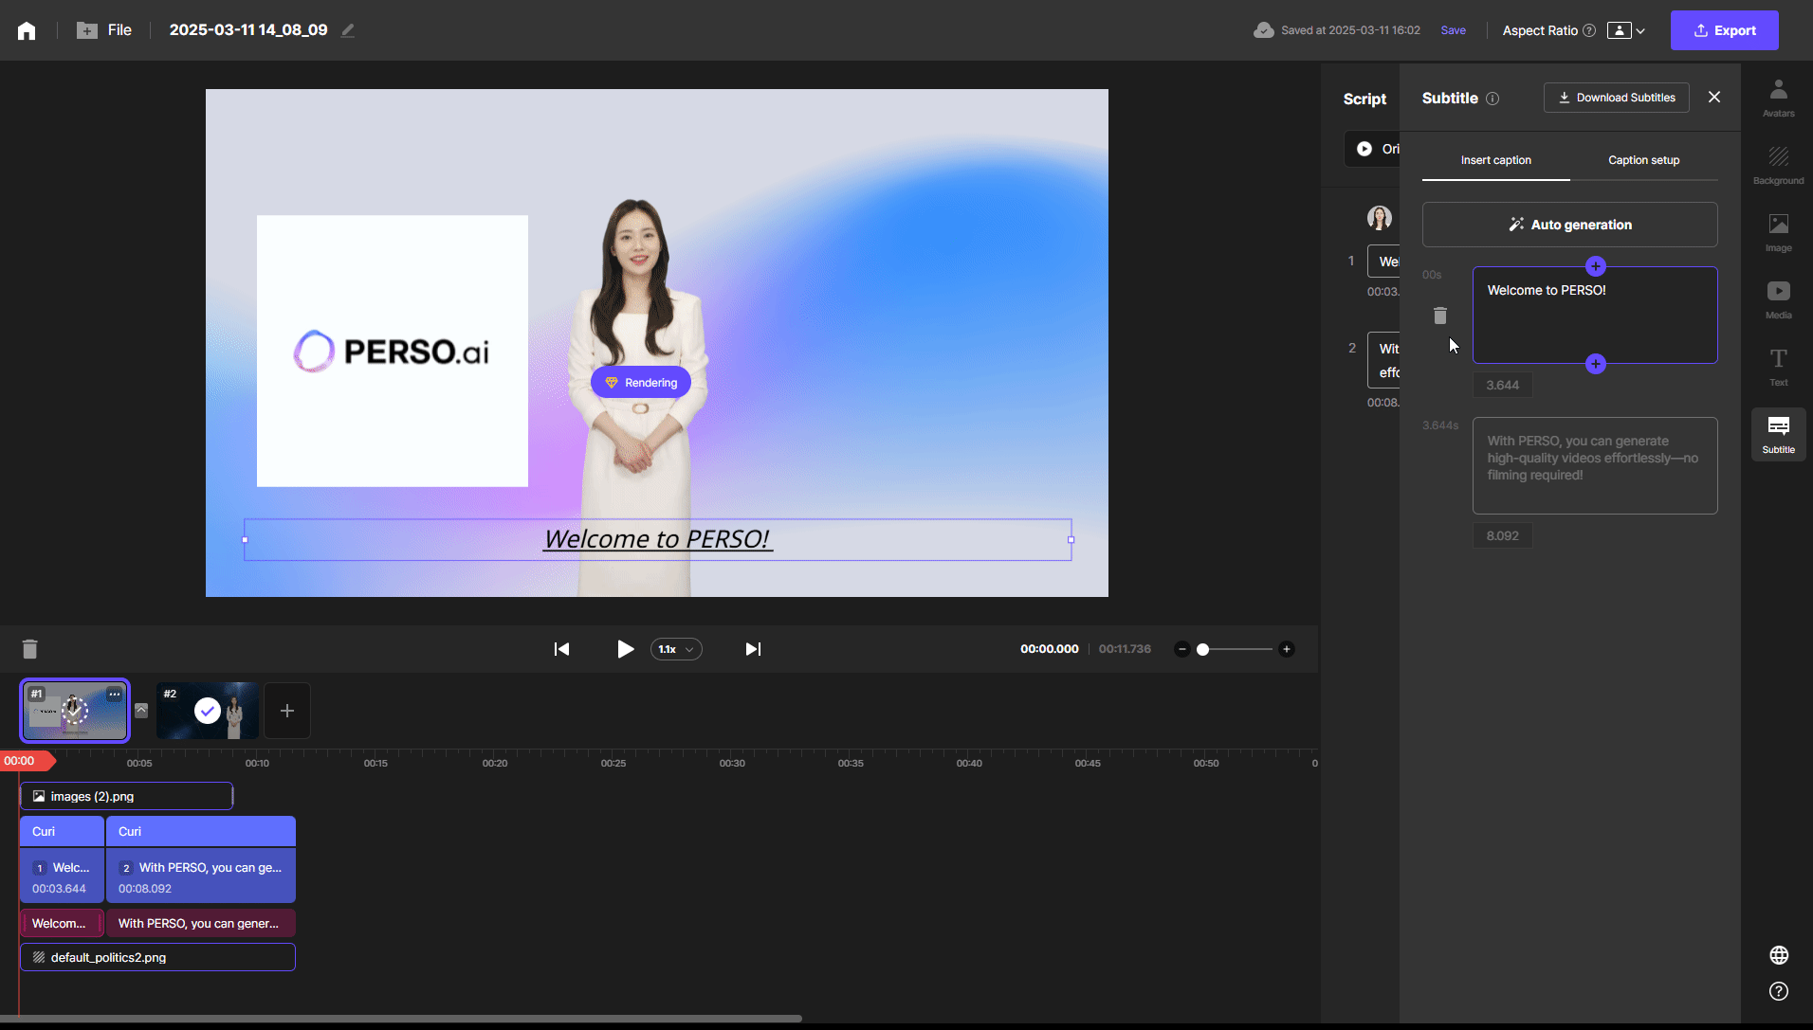Click the Rendering badge on avatar
The width and height of the screenshot is (1813, 1030).
point(641,383)
